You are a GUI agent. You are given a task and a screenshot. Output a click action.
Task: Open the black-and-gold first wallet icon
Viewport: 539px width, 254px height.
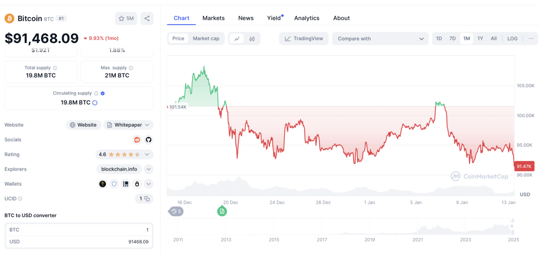pyautogui.click(x=103, y=184)
